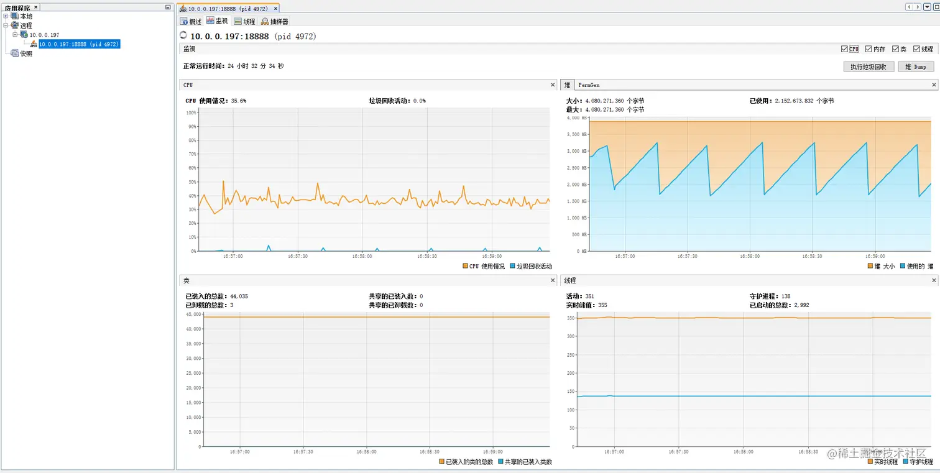The height and width of the screenshot is (473, 940).
Task: Click the 垃圾回收活动: 0.0% value
Action: tap(397, 100)
